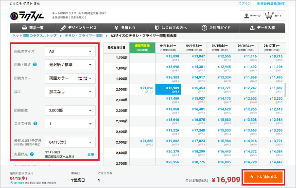Click the 04/13(水)～ column header

click(168, 48)
